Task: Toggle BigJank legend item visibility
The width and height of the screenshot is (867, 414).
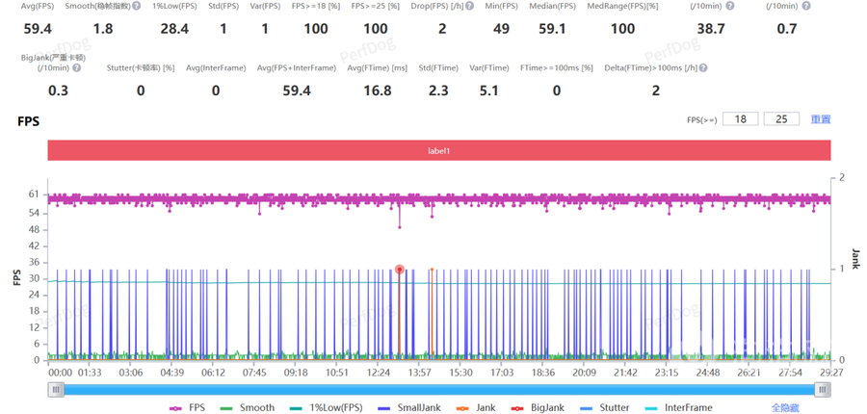Action: click(x=539, y=407)
